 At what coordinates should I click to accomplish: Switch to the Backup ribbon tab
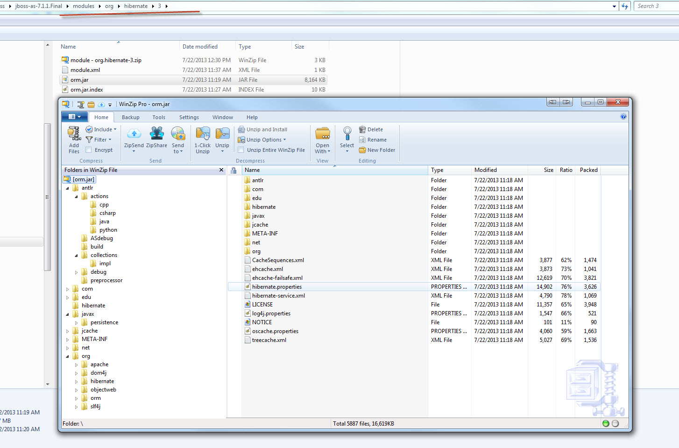click(131, 117)
